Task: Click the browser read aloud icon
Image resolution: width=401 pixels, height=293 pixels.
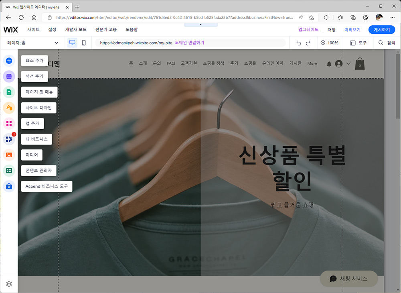Action: click(x=301, y=17)
